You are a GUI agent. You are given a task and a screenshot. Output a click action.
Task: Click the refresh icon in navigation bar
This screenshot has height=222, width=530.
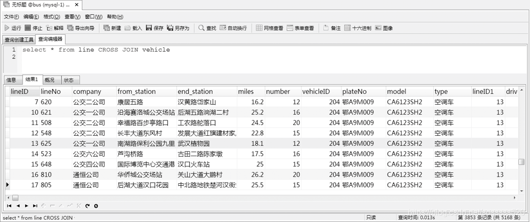[x=87, y=206]
